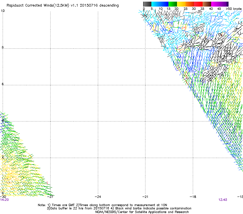This screenshot has height=214, width=243.
Task: Click the green 15-20 knots legend swatch
Action: pyautogui.click(x=173, y=4)
